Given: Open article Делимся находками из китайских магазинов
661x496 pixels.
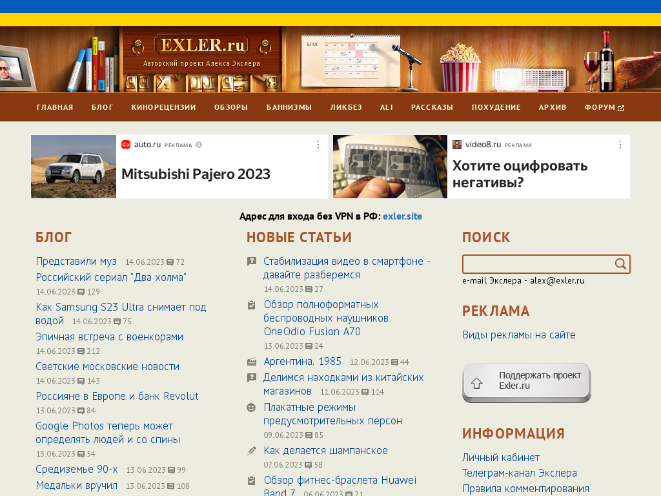Looking at the screenshot, I should 343,384.
